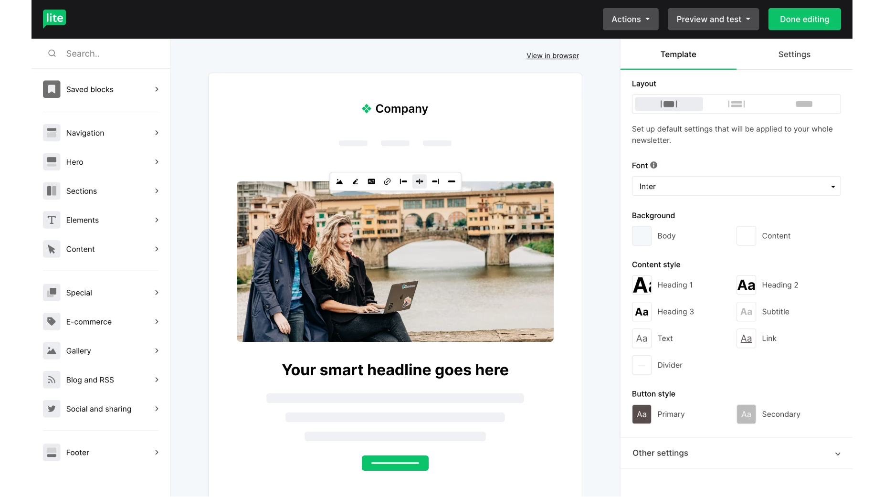The height and width of the screenshot is (497, 884).
Task: Select the first boxed layout option
Action: [x=669, y=104]
